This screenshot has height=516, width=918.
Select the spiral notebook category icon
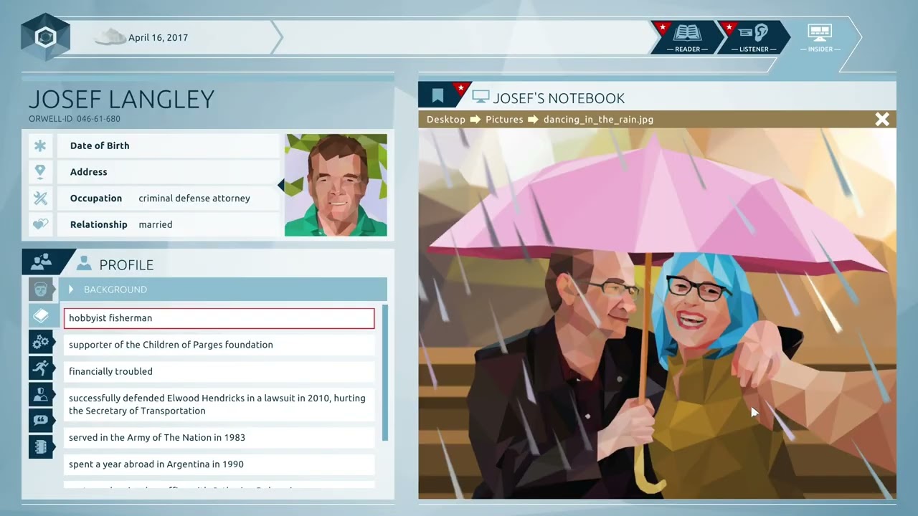coord(41,446)
